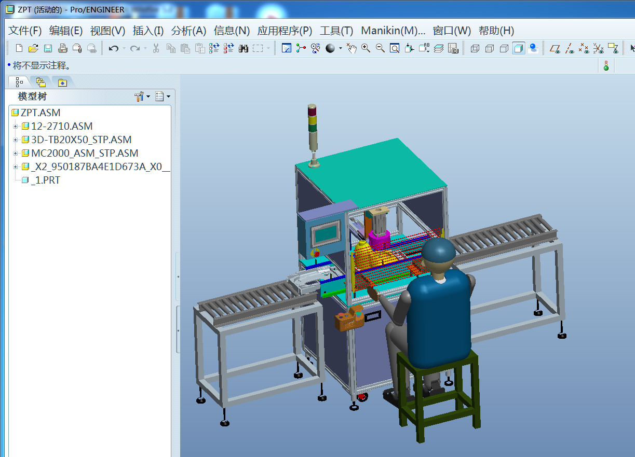Select _1.PRT in the model tree
The image size is (635, 457).
click(x=45, y=180)
